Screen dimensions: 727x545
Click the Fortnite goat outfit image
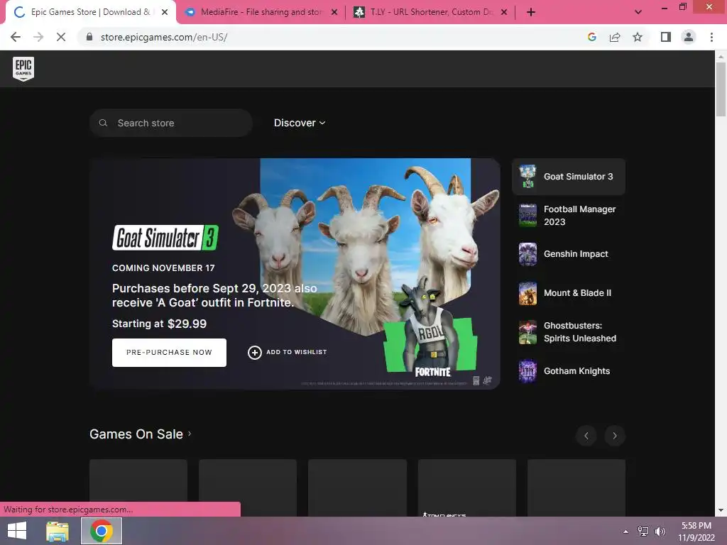(430, 328)
